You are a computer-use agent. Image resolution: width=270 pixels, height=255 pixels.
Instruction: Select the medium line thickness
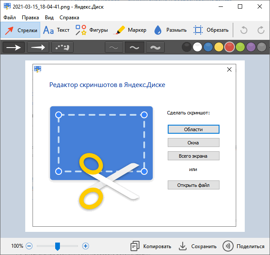[134, 47]
